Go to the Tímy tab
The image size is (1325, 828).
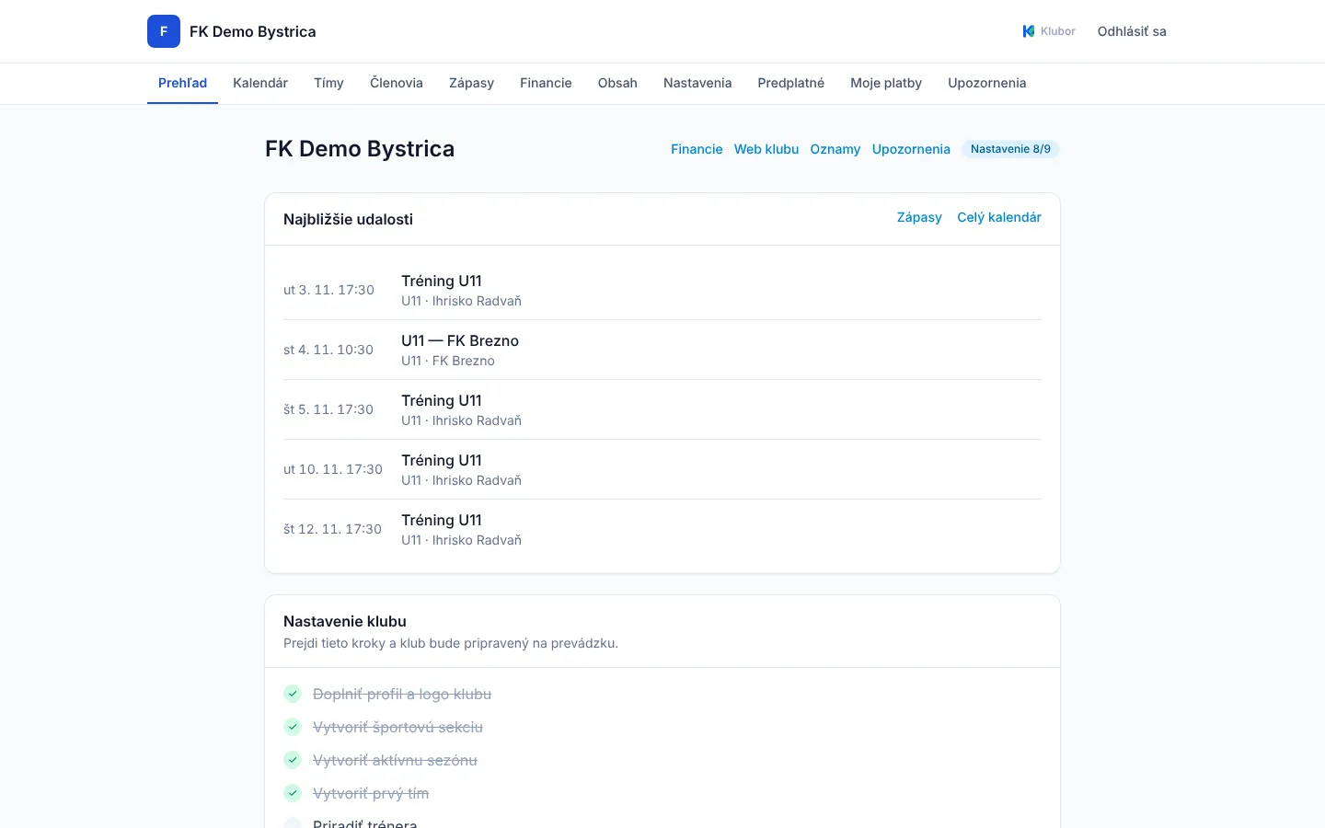328,83
